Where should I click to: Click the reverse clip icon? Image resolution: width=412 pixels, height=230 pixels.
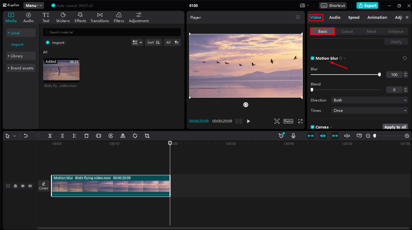(x=111, y=136)
